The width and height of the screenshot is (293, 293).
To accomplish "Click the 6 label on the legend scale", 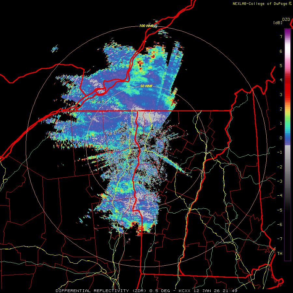I will pos(281,51).
